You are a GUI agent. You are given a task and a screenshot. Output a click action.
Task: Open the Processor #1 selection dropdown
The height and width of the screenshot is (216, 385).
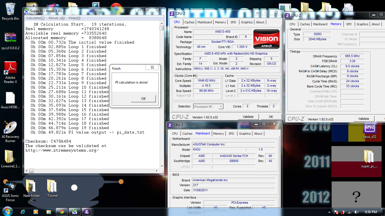coord(209,107)
